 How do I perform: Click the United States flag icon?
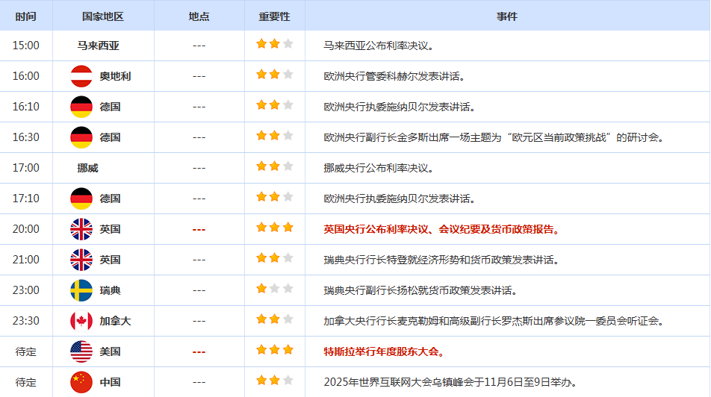click(x=81, y=351)
